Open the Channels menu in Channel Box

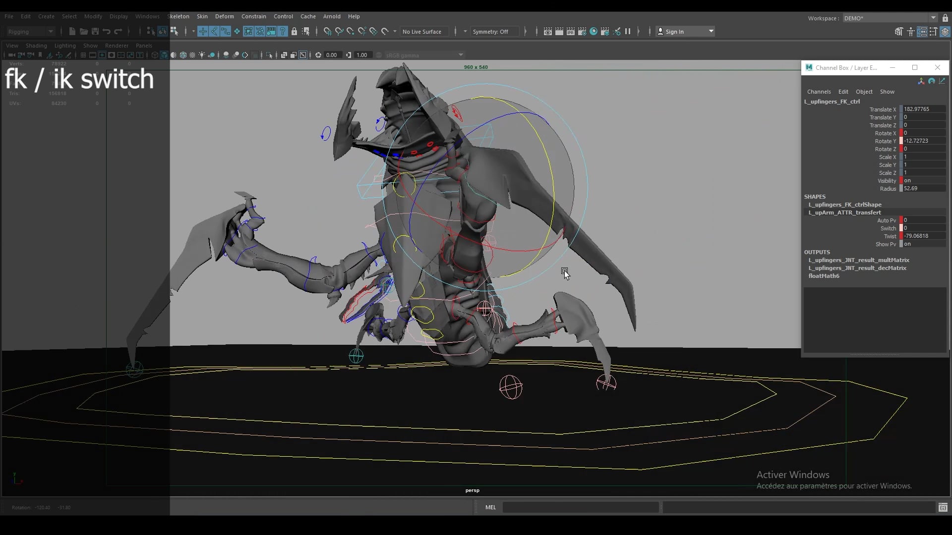819,92
